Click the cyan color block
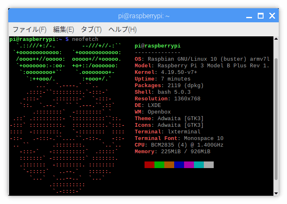This screenshot has width=287, height=204. 199,165
